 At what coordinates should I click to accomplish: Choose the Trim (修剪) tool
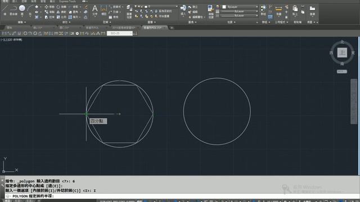point(74,7)
